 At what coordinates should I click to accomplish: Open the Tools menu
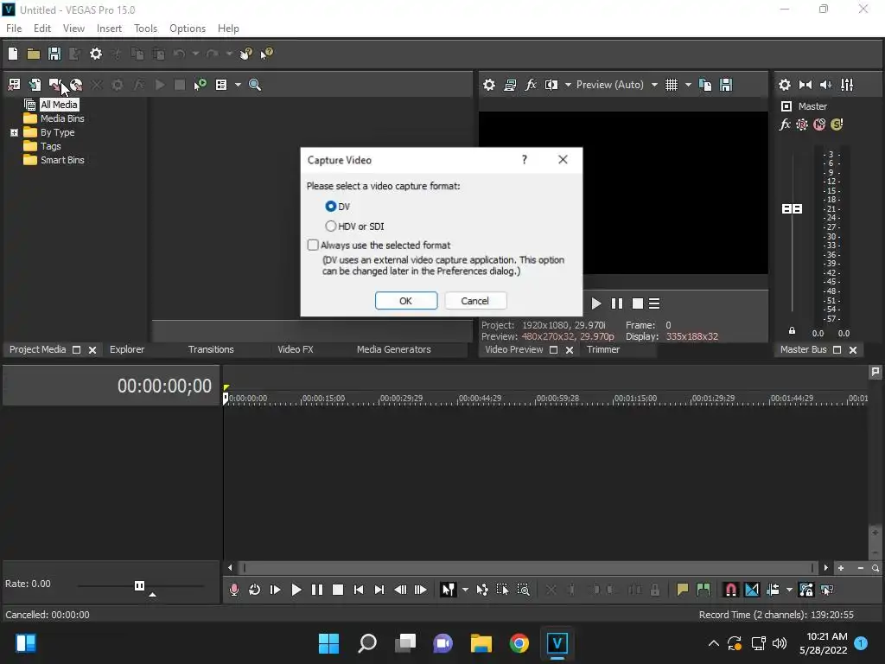[145, 29]
